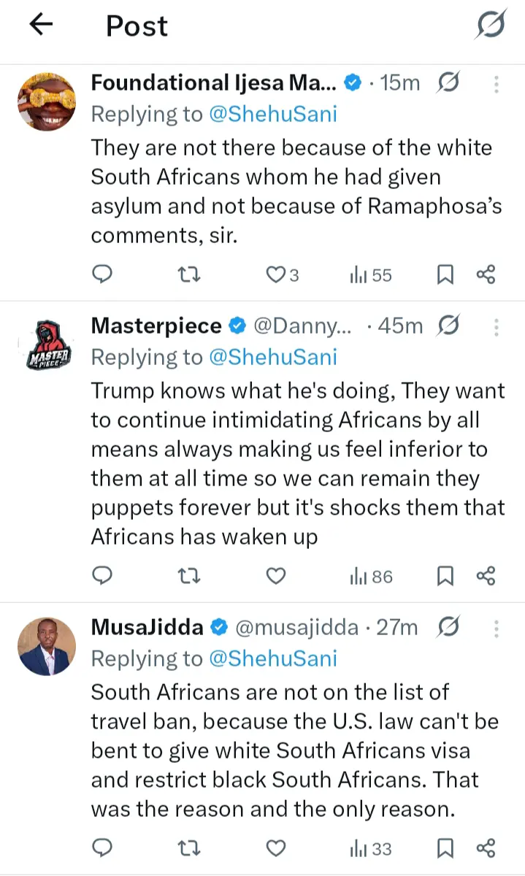The width and height of the screenshot is (525, 876).
Task: Tap Foundational Ijesa's avatar
Action: (x=47, y=102)
